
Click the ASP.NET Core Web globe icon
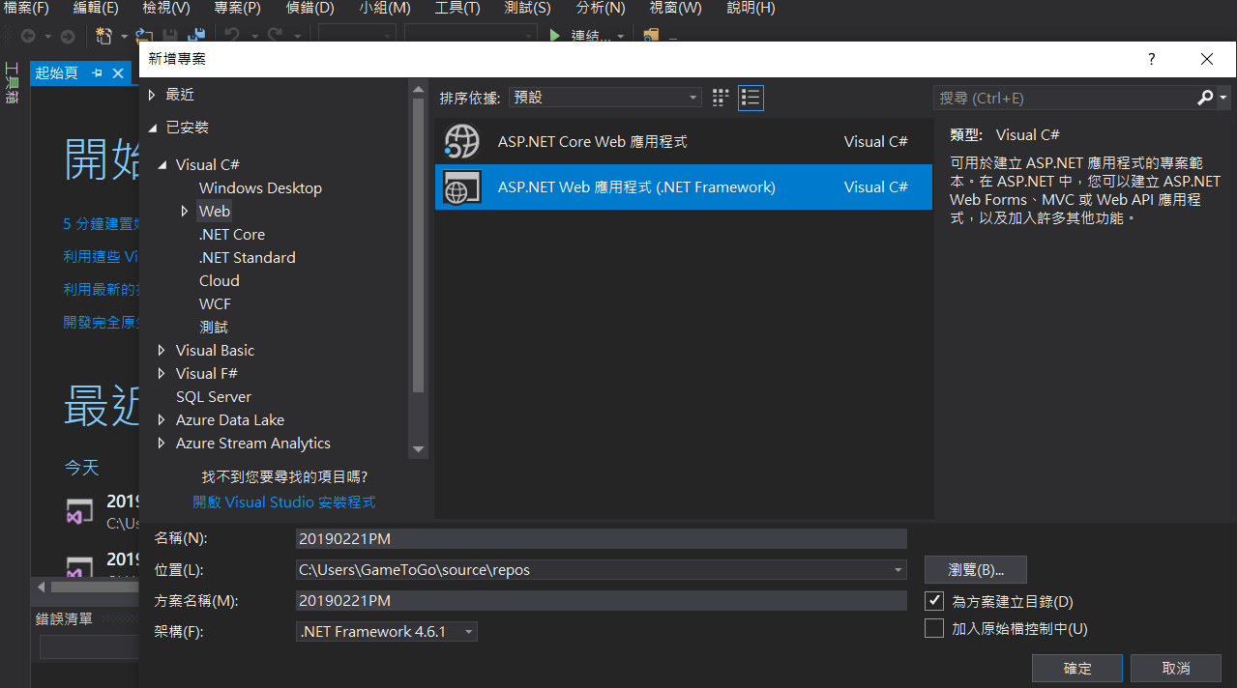[x=461, y=142]
